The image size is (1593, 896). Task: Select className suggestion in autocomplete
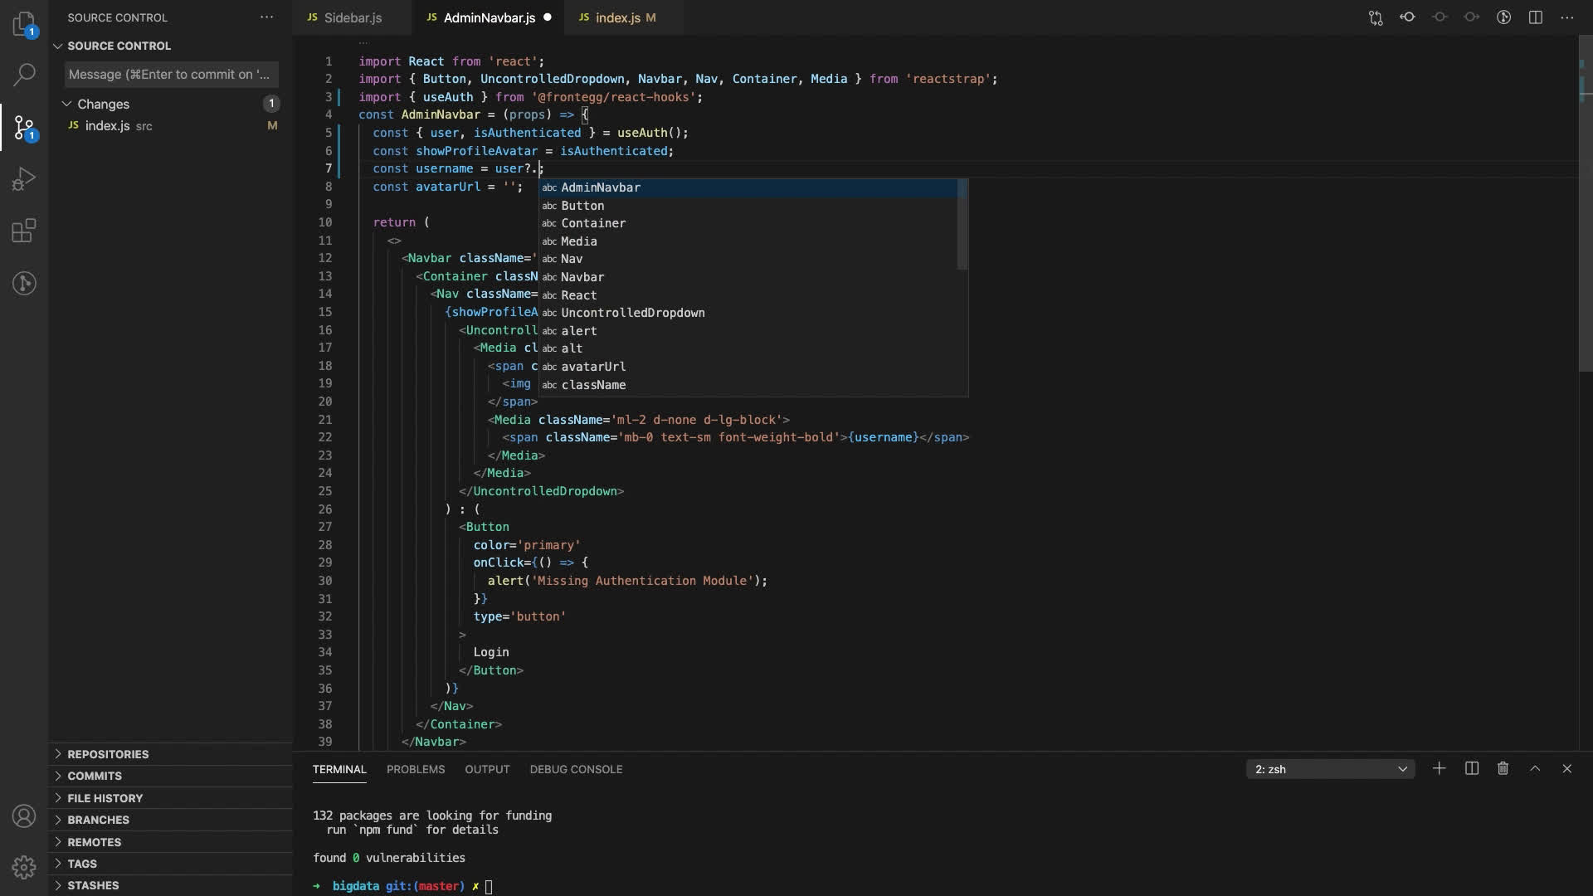pyautogui.click(x=748, y=385)
